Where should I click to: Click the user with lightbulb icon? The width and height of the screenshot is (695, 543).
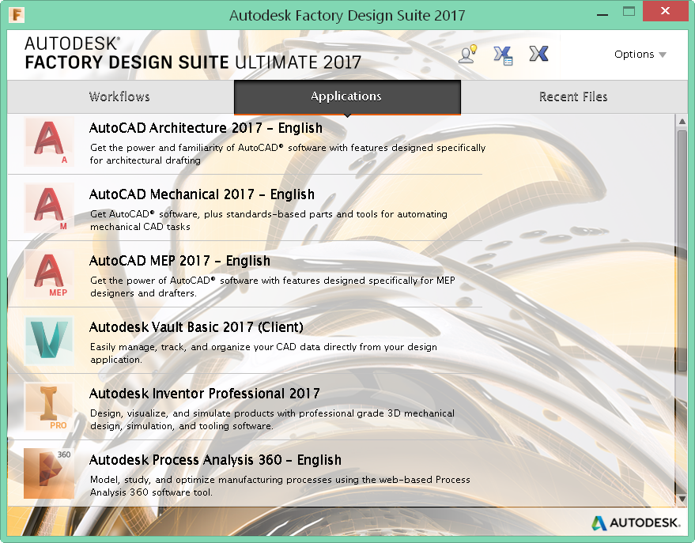coord(467,54)
